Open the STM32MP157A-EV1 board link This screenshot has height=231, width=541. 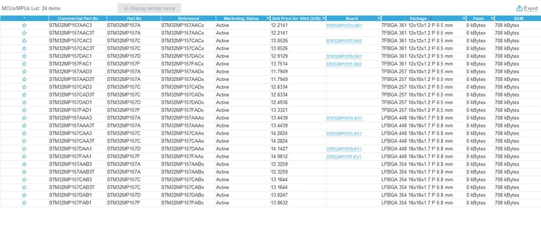[344, 118]
